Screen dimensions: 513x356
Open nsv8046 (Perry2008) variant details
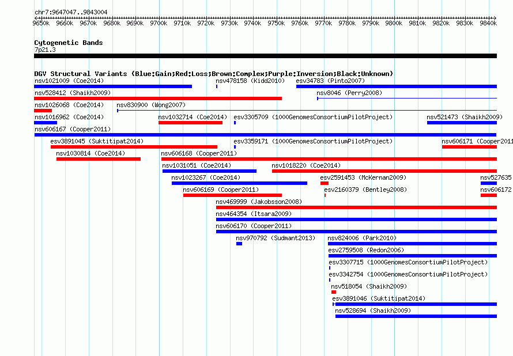click(349, 93)
